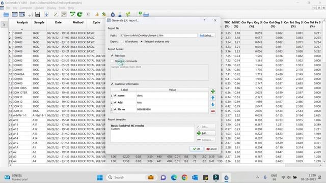The width and height of the screenshot is (326, 183).
Task: Click the name value cell 'client'
Action: pos(172,96)
